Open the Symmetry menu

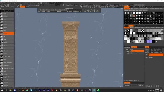coord(12,3)
